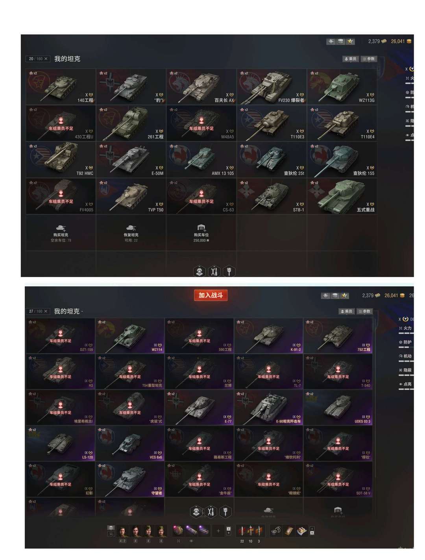Click the 购买车位 garage slot icon
The image size is (425, 560).
pos(201,228)
